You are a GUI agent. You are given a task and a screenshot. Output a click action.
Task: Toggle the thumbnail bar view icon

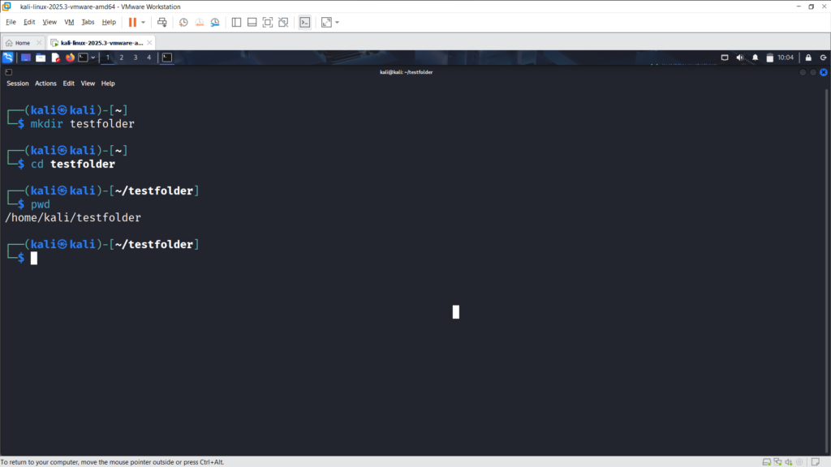(252, 22)
